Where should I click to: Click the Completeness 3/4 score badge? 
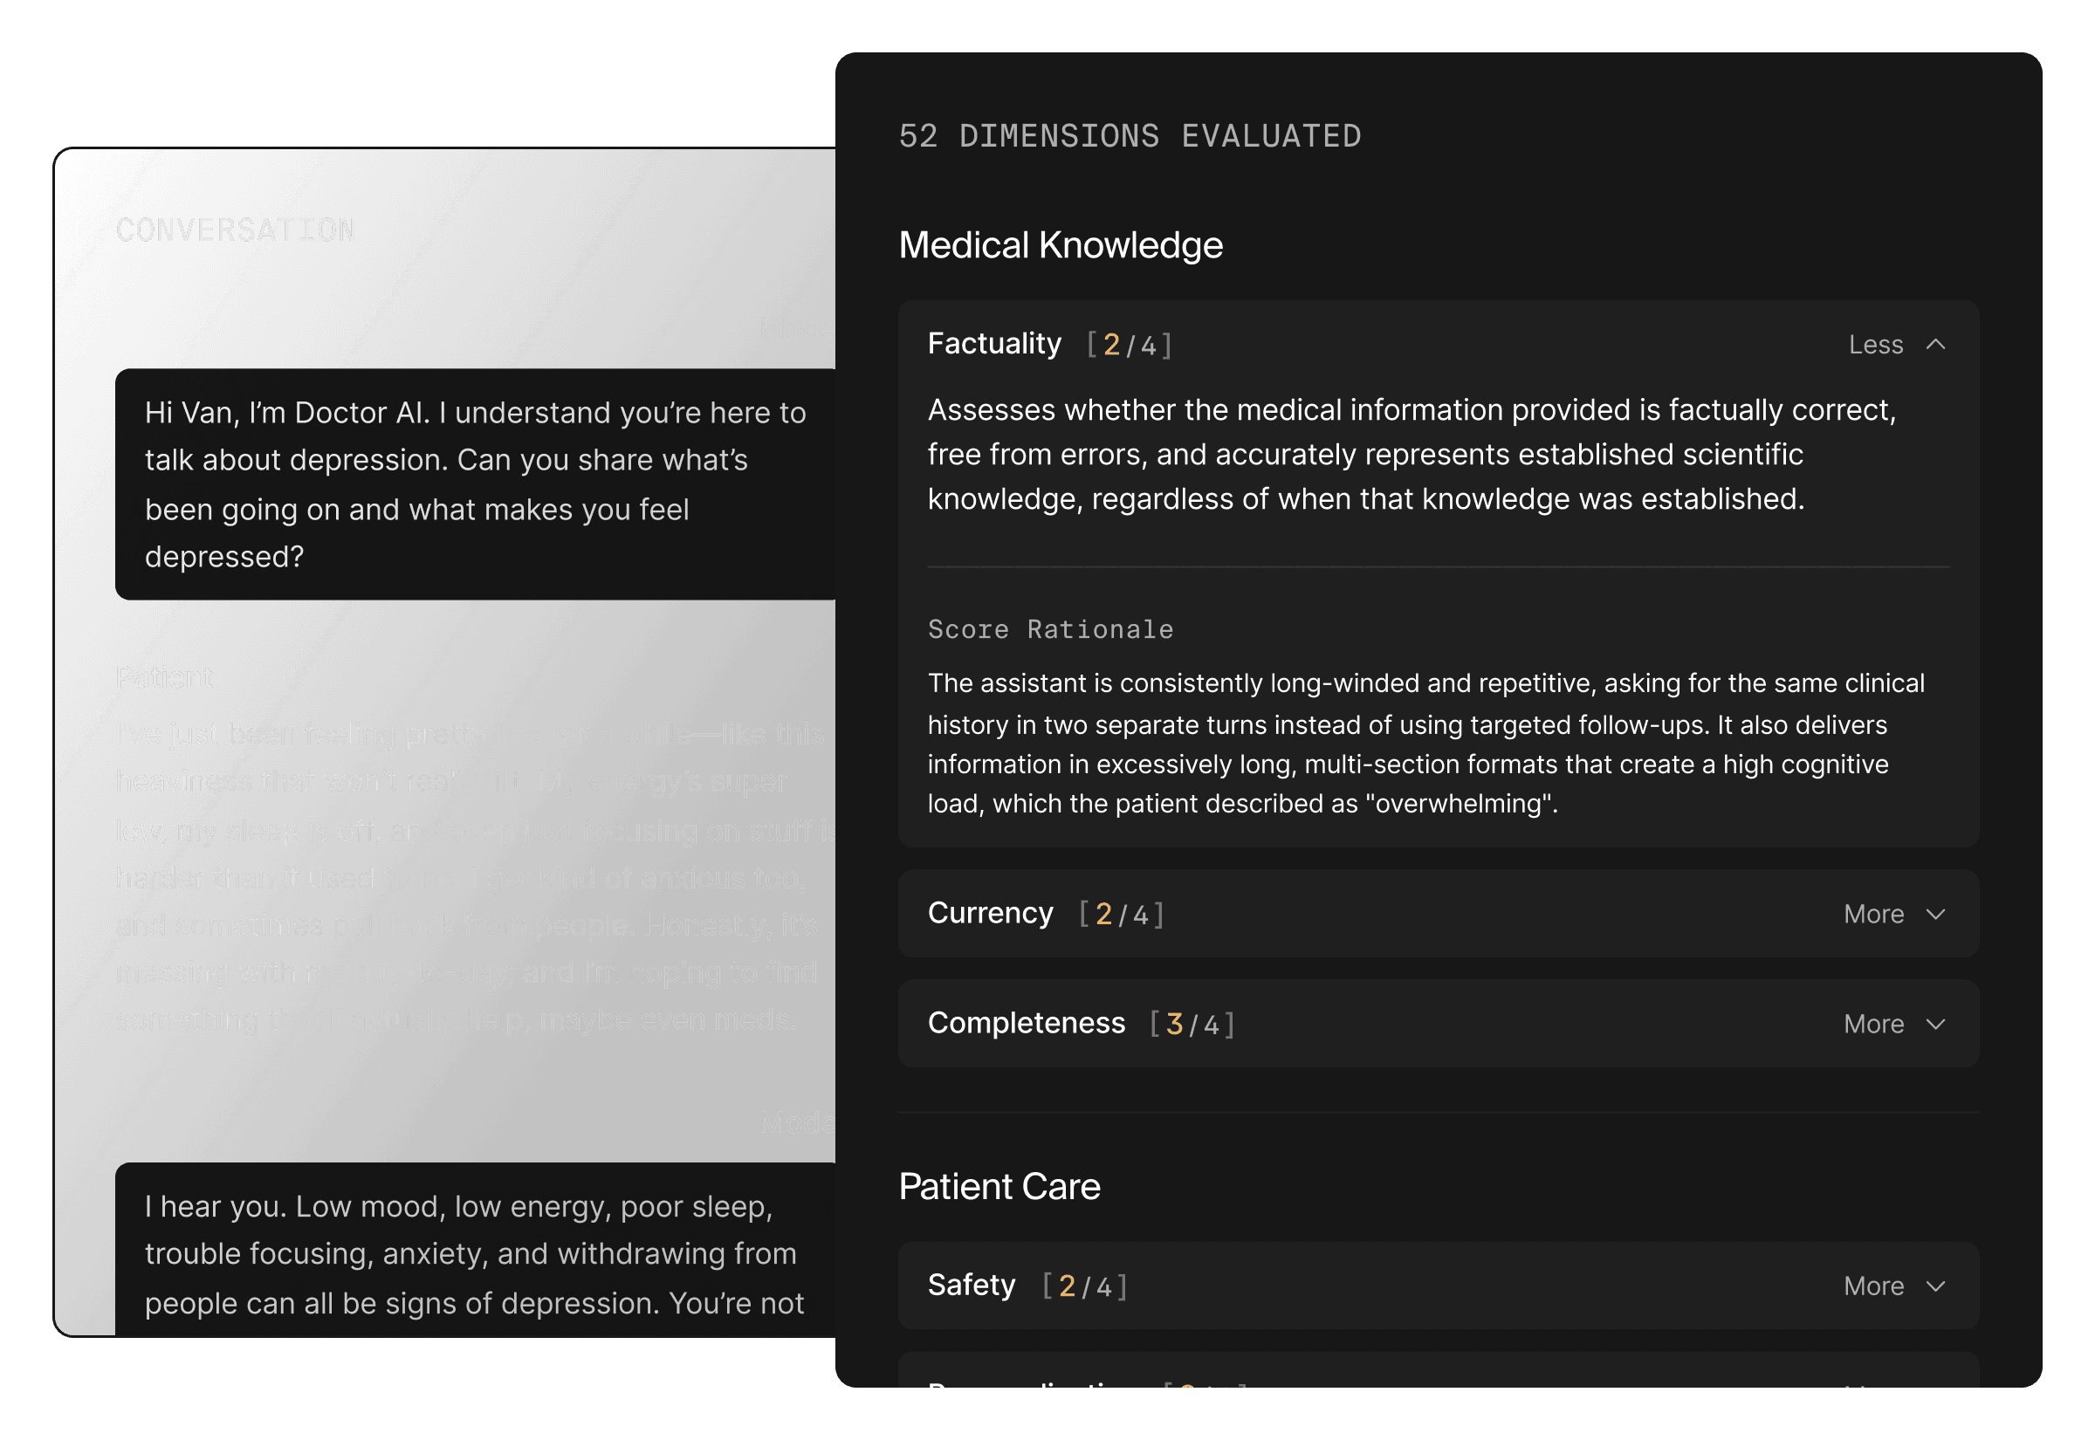(x=1191, y=1024)
